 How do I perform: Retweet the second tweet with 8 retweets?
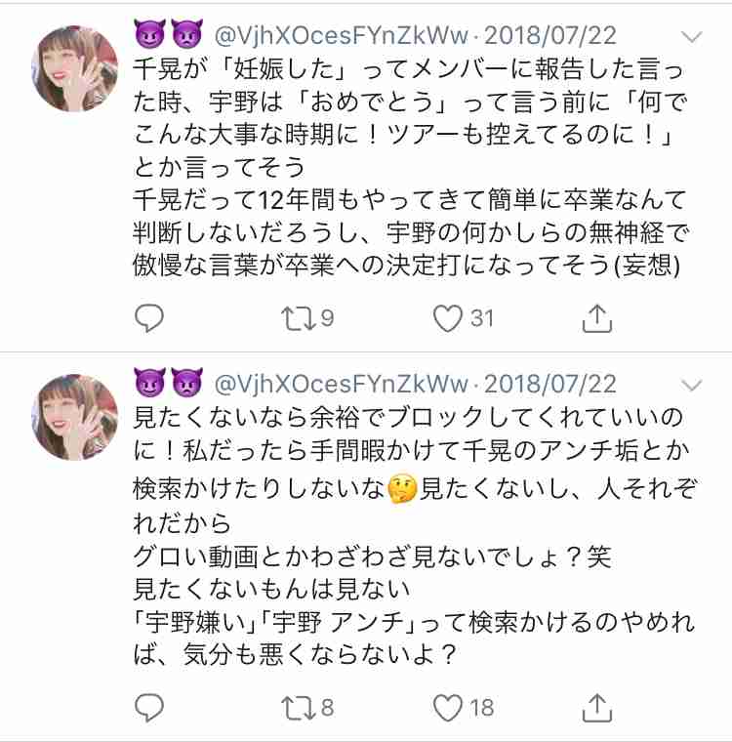tap(307, 708)
